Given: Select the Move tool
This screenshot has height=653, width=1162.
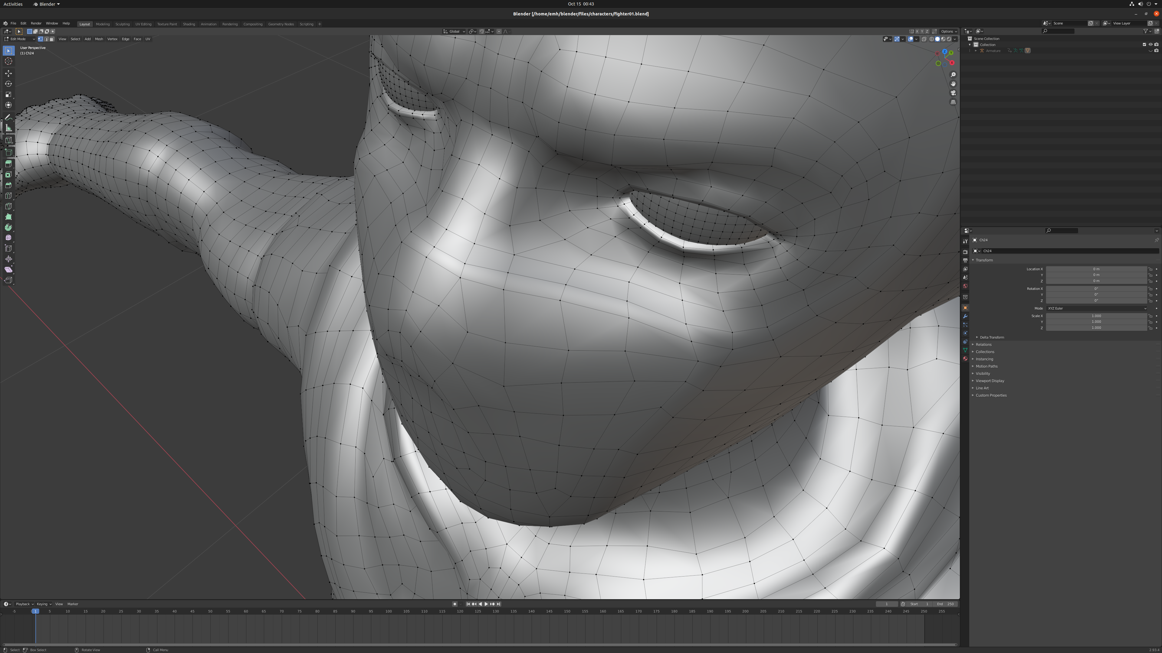Looking at the screenshot, I should pos(8,73).
